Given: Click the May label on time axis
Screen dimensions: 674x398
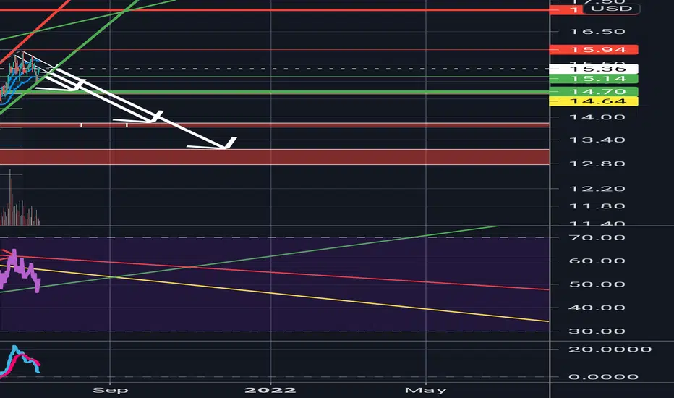Looking at the screenshot, I should [x=426, y=390].
